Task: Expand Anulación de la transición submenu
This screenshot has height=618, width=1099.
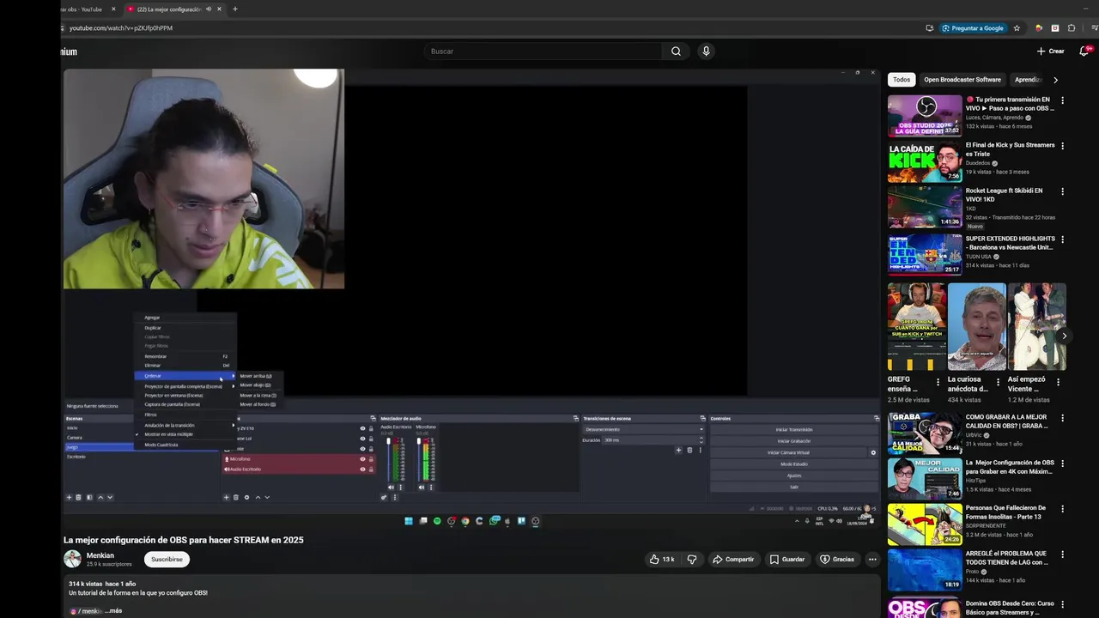Action: pos(185,425)
